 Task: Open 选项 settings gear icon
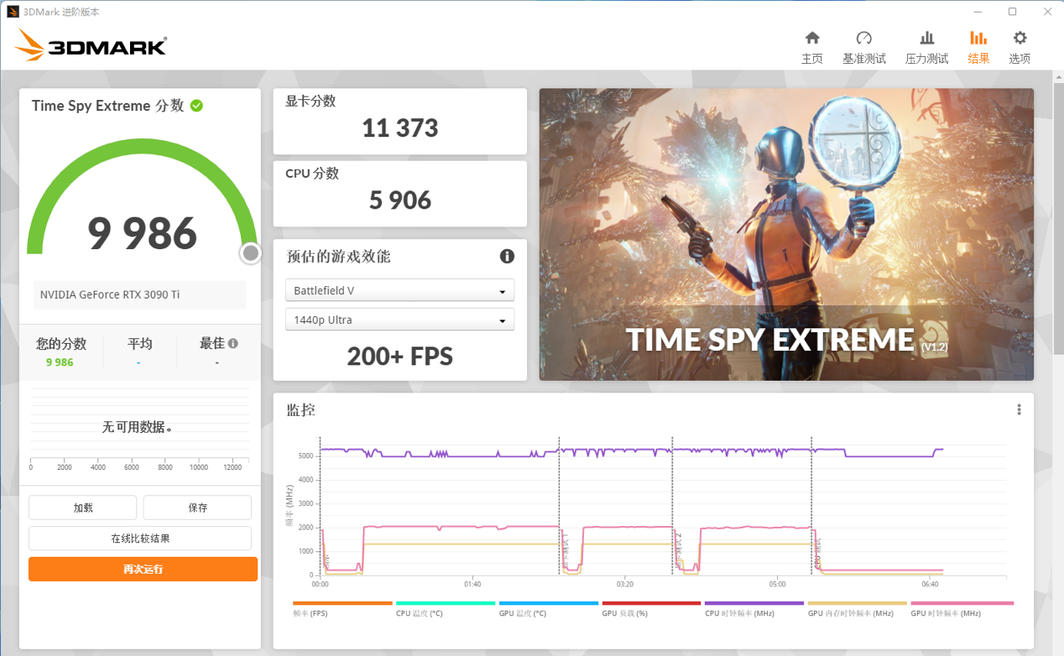pyautogui.click(x=1020, y=38)
